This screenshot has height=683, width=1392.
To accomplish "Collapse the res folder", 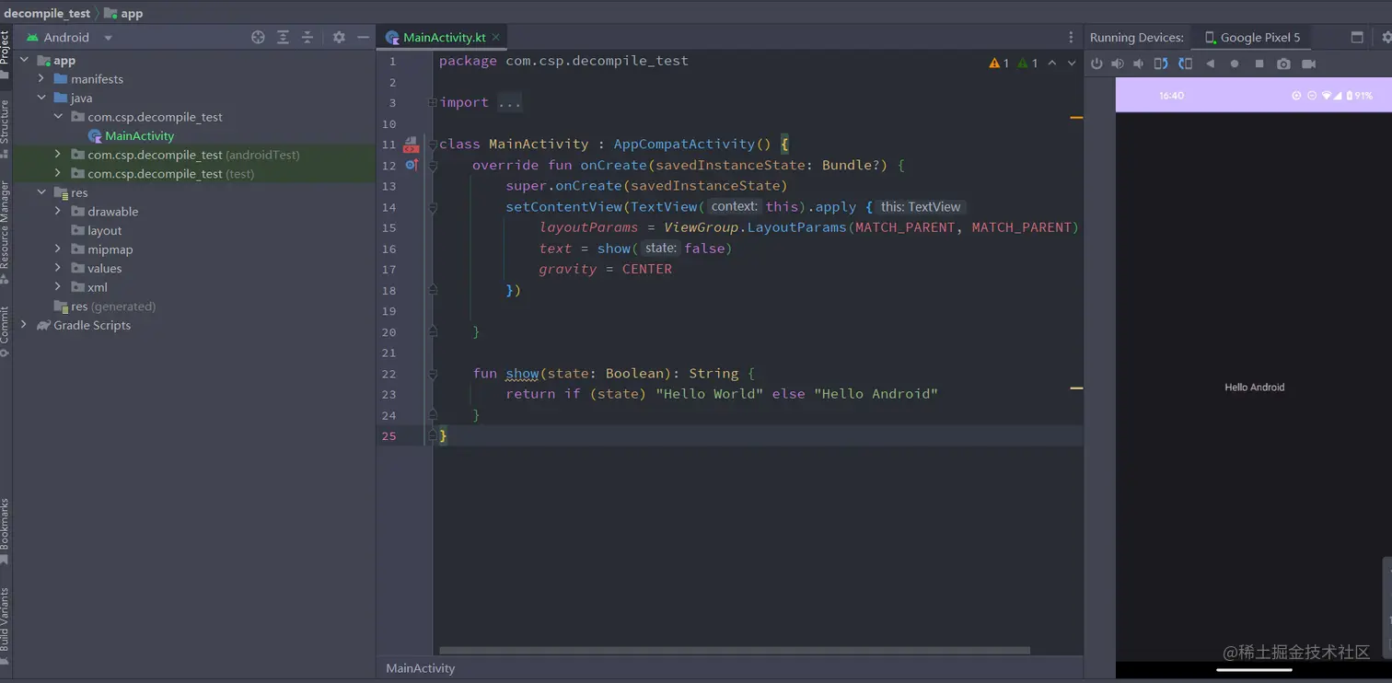I will click(x=41, y=192).
